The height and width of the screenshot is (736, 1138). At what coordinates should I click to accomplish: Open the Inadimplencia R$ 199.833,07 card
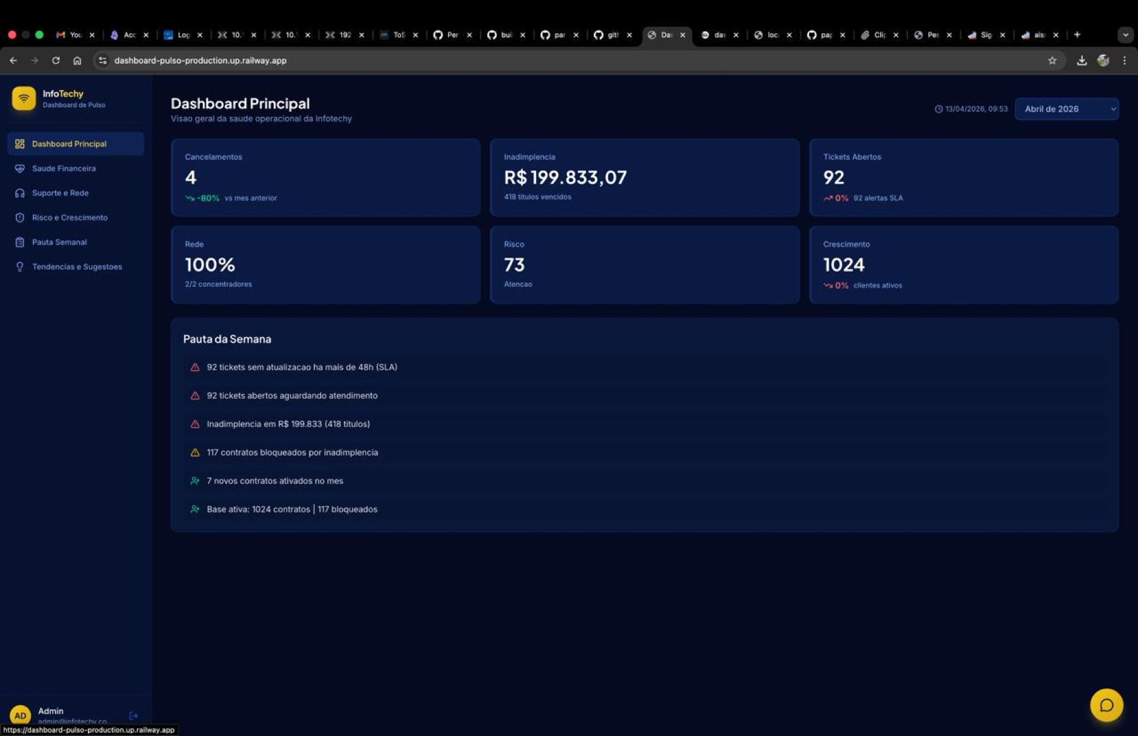point(645,178)
